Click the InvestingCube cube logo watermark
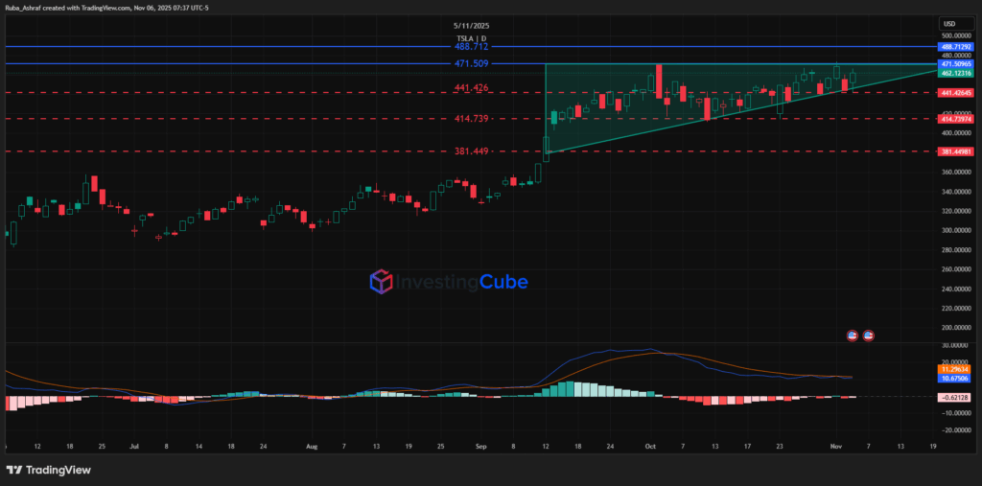 click(383, 282)
